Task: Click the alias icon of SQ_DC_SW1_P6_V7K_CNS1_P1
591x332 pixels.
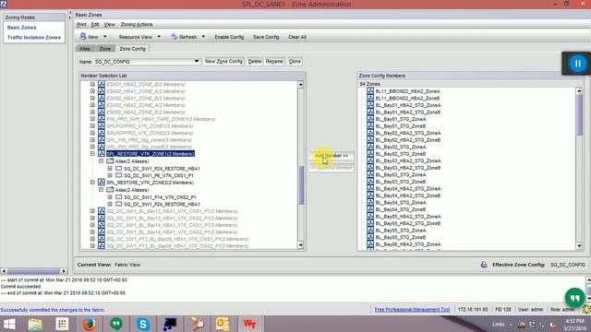Action: 119,175
